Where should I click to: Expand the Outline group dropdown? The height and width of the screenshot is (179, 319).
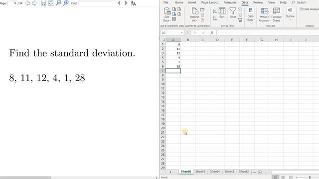290,14
